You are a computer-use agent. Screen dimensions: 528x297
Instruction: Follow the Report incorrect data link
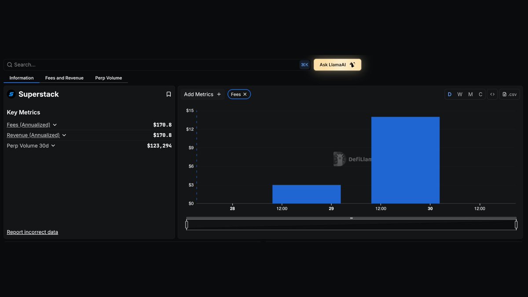pos(33,232)
